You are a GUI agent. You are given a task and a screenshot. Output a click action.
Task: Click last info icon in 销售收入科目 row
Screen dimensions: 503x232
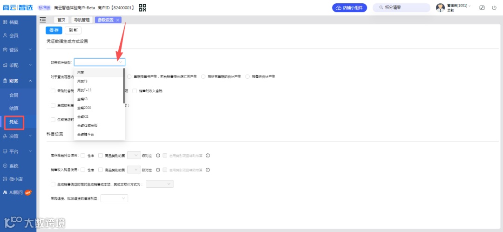[x=208, y=170]
